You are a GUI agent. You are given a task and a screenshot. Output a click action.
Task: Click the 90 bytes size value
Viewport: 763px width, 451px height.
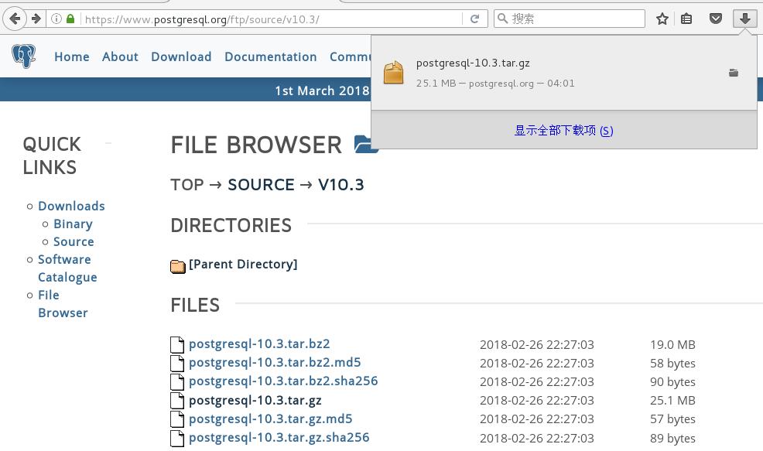672,382
